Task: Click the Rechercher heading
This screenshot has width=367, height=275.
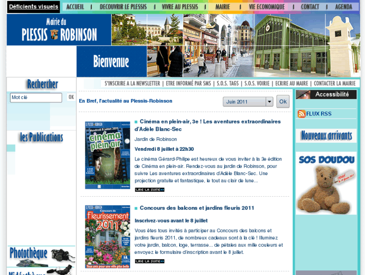Action: pyautogui.click(x=42, y=84)
